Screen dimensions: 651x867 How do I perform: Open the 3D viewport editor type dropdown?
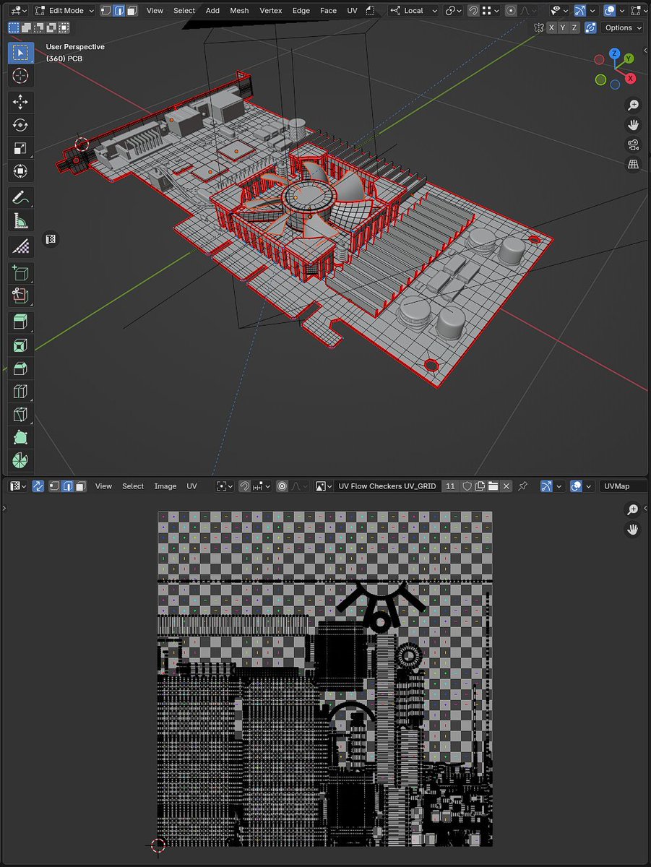[x=20, y=11]
